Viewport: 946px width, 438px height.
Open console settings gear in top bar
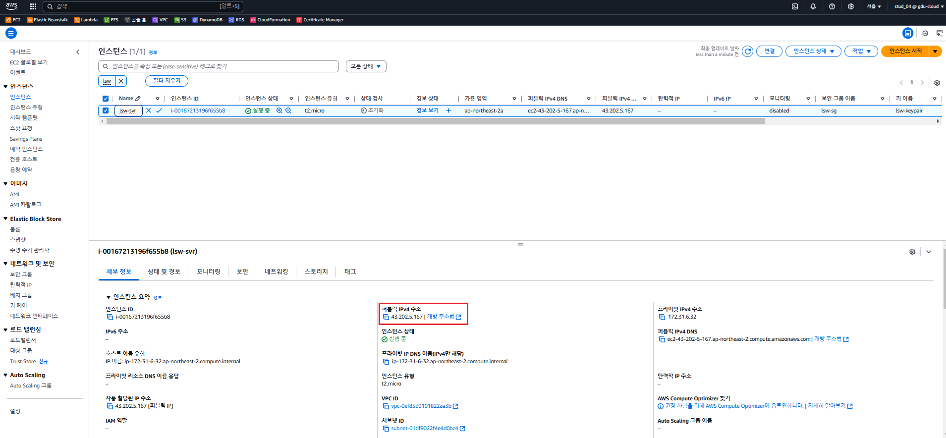click(851, 6)
